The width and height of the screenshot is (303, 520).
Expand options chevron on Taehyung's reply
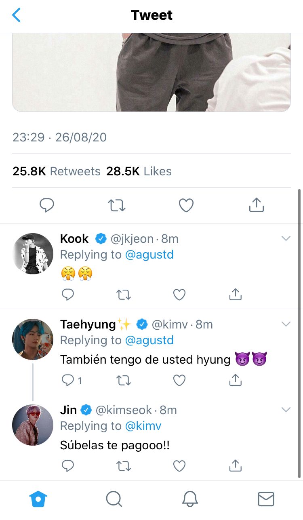pos(286,324)
